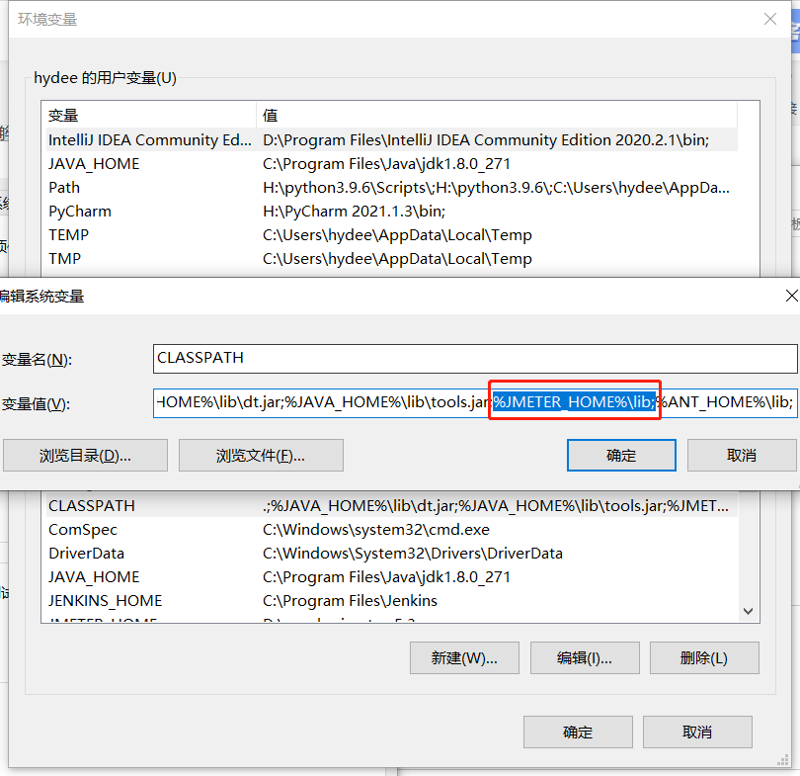Click the 值 column header in user variables

tap(497, 115)
